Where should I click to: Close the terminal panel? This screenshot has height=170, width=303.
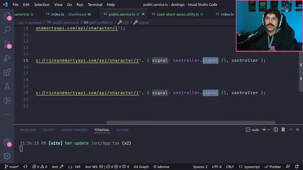coord(297,130)
